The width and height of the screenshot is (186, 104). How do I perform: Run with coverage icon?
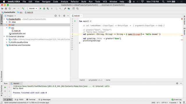[48, 8]
